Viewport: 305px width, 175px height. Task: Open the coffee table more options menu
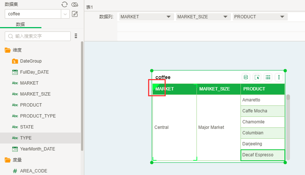coord(279,77)
